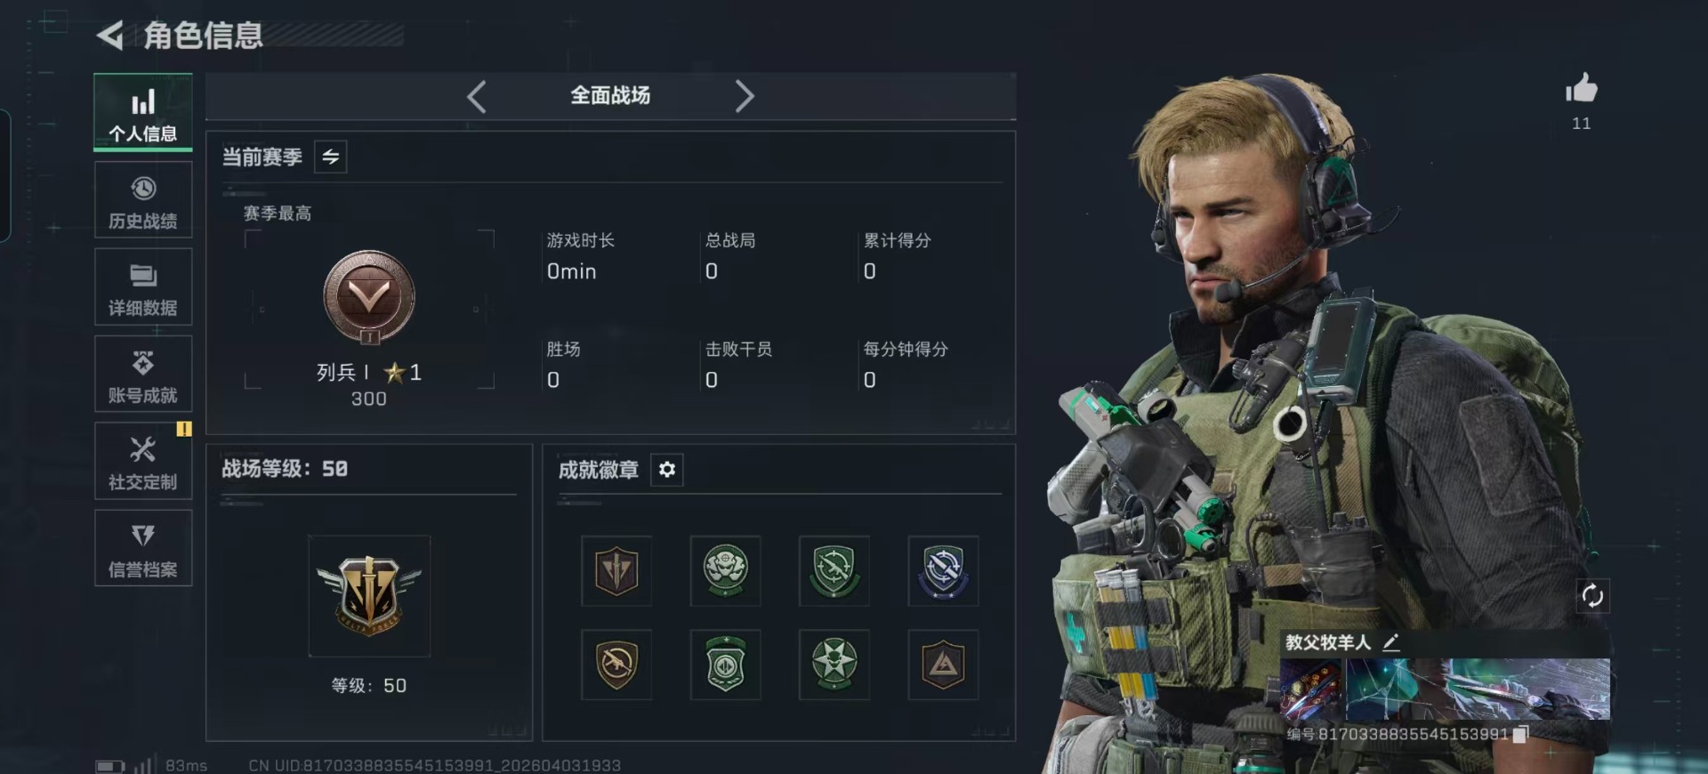
Task: Select the triangle achievement badge
Action: click(943, 665)
